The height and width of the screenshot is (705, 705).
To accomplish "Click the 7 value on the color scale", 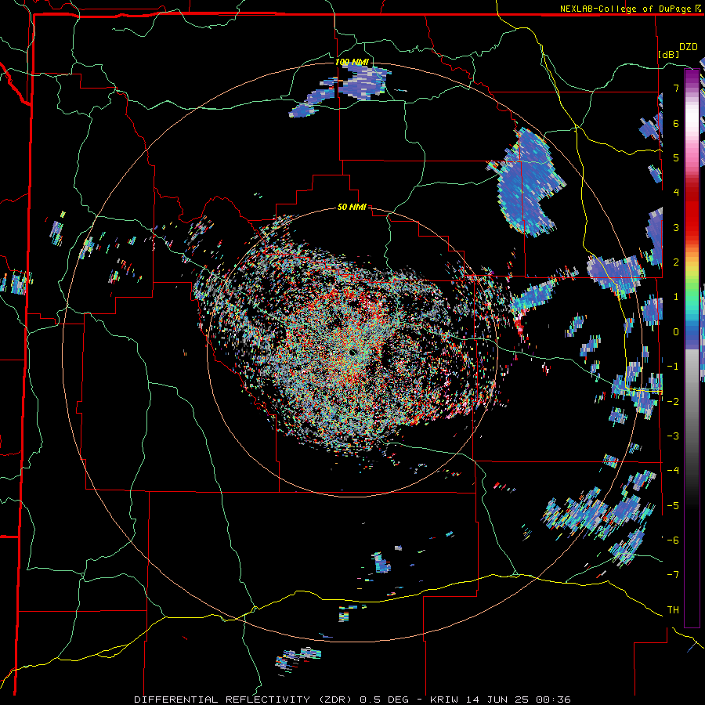I will [x=676, y=88].
